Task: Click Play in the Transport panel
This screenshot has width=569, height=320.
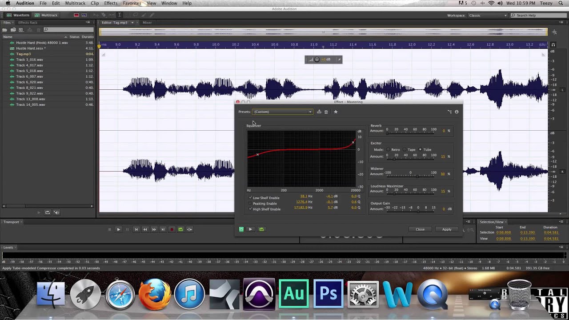Action: [x=119, y=229]
